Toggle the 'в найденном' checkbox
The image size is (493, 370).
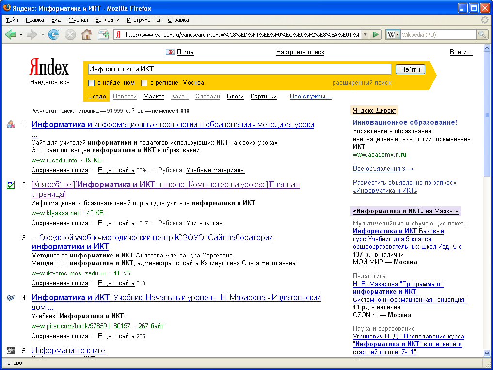(92, 83)
